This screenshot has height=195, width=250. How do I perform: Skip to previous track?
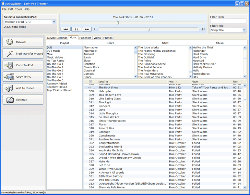[x=65, y=29]
